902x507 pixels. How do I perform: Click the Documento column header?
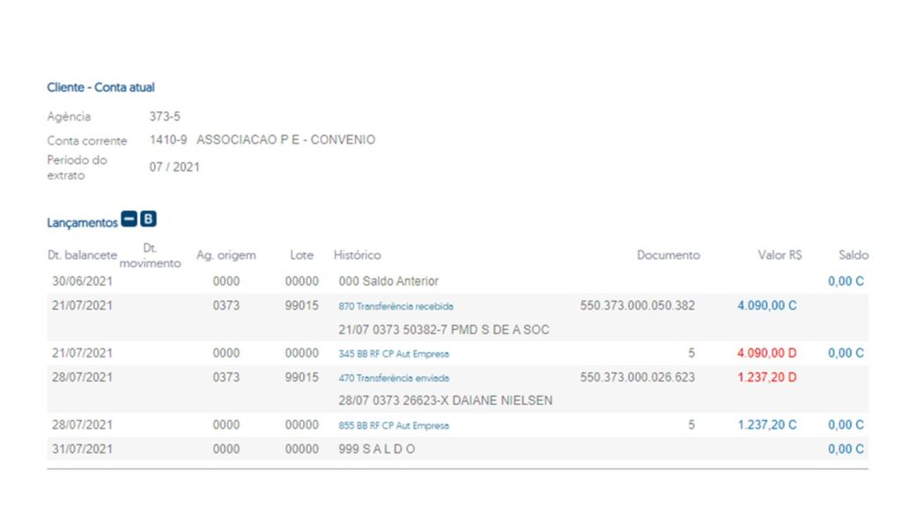668,255
